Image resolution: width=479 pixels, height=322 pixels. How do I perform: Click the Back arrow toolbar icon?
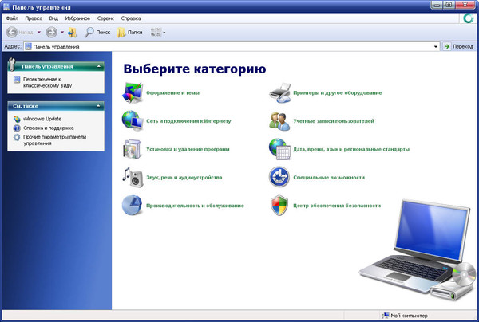(x=12, y=32)
